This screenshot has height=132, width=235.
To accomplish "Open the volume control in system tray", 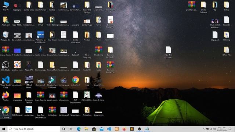I will [x=215, y=129].
